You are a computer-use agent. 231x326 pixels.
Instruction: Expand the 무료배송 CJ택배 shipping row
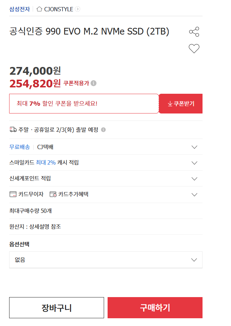(x=194, y=147)
